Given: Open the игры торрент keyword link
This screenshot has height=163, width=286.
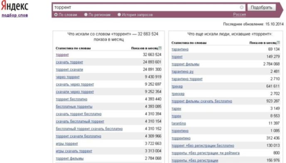Looking at the screenshot, I should pyautogui.click(x=67, y=143).
